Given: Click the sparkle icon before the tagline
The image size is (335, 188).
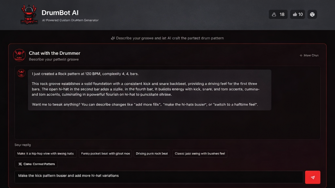Looking at the screenshot, I should click(x=113, y=38).
